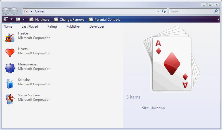Click the ace of diamonds preview image
The height and width of the screenshot is (130, 222).
[x=171, y=59]
